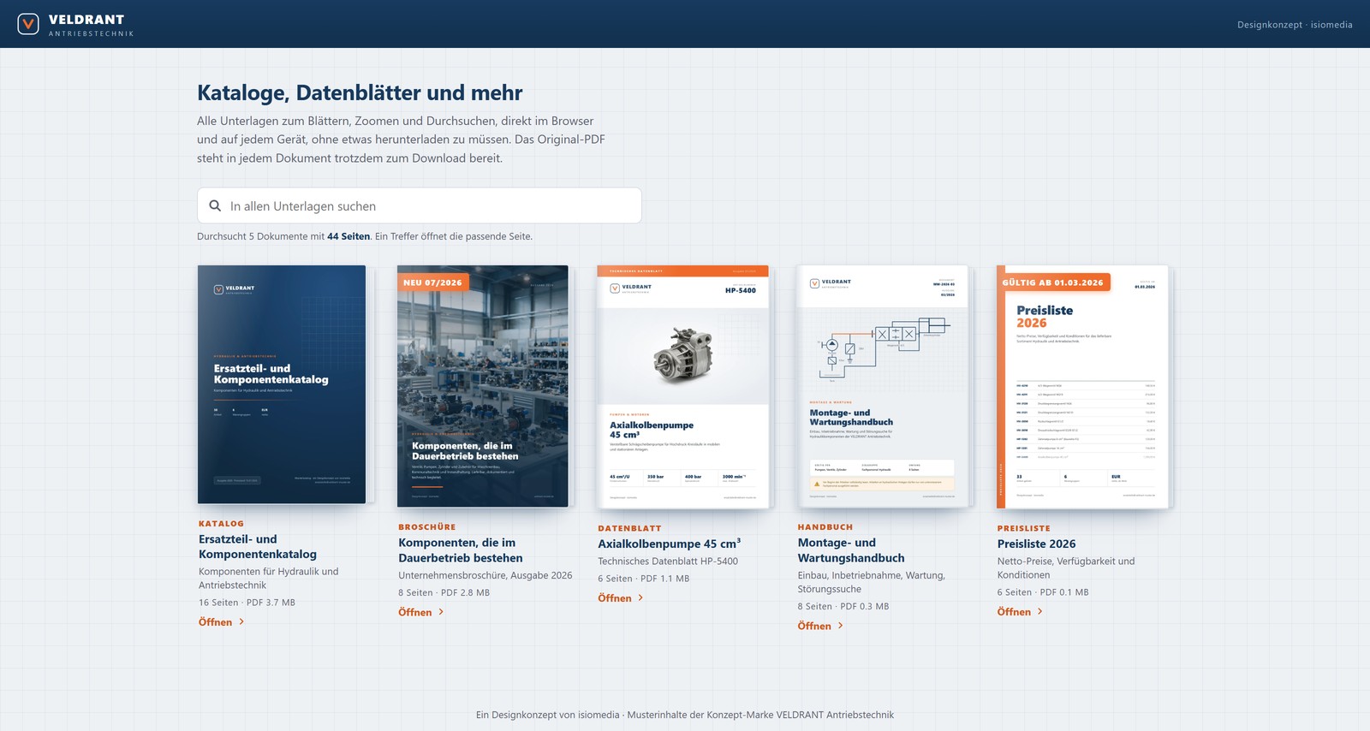
Task: Open the Ersatzteil- und Komponentenkatalog cover thumbnail
Action: coord(282,384)
